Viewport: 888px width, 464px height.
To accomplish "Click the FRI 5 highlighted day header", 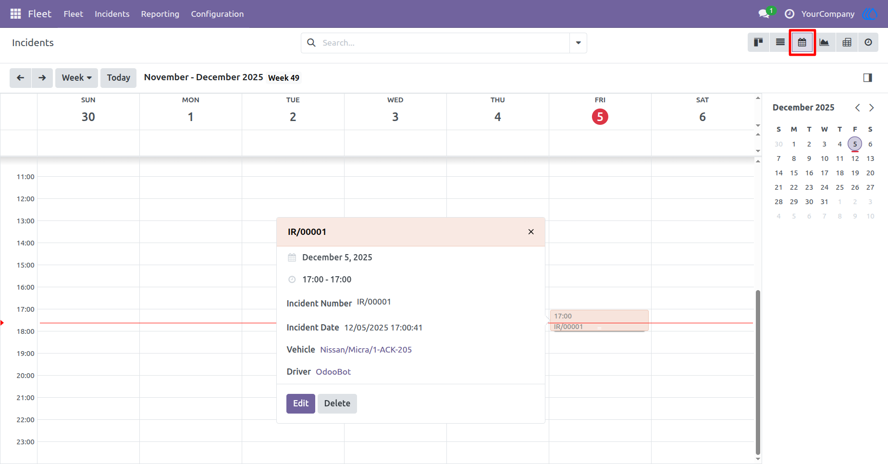I will pyautogui.click(x=600, y=111).
